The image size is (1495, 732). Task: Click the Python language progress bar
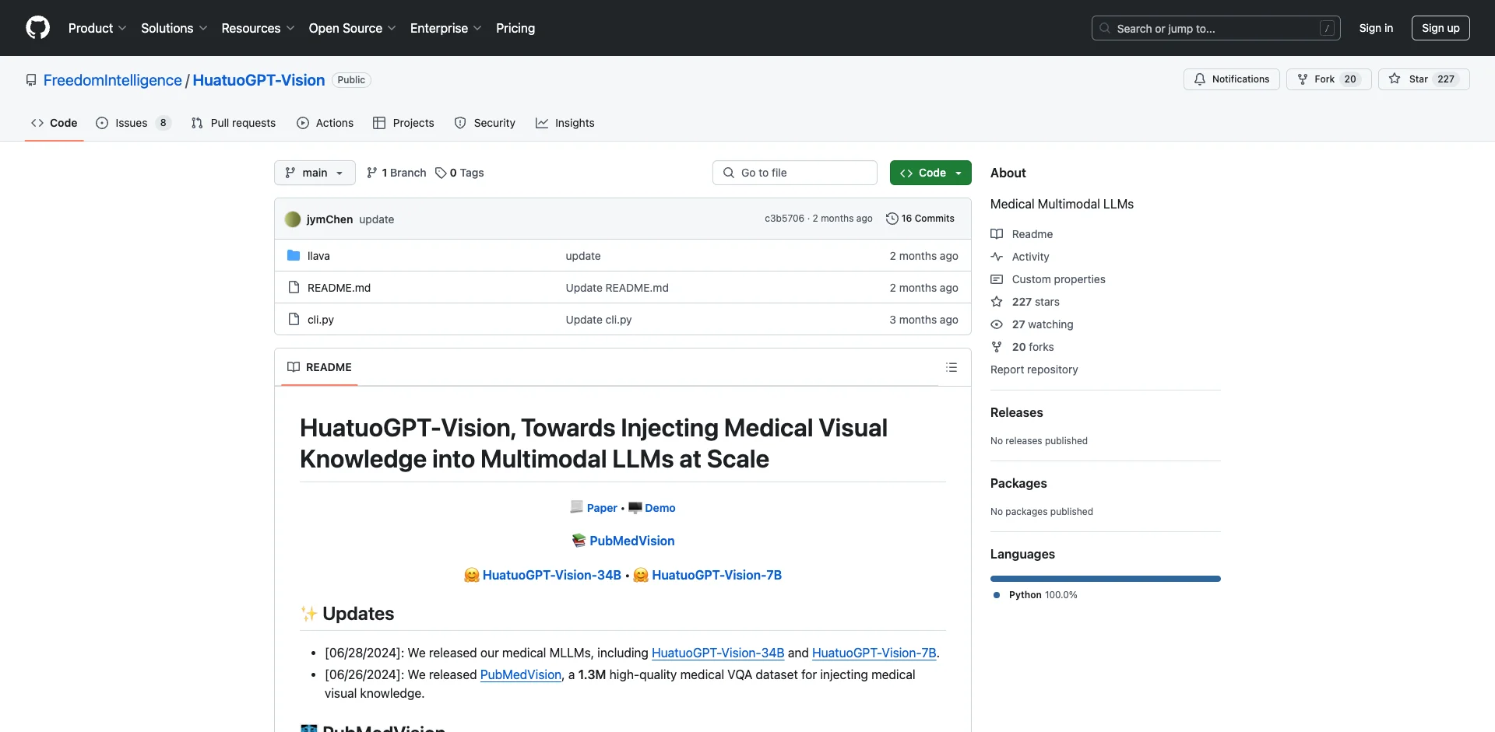click(x=1106, y=579)
